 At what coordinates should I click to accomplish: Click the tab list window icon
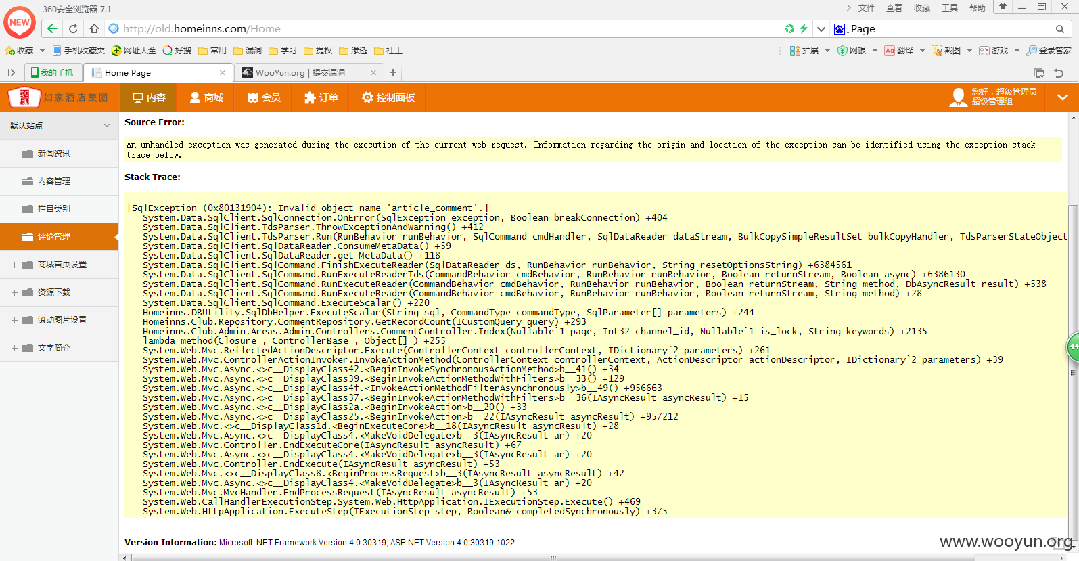coord(1039,73)
